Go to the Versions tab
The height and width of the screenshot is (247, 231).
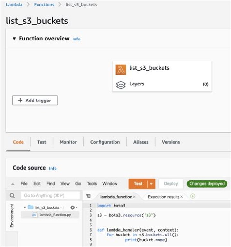[171, 142]
